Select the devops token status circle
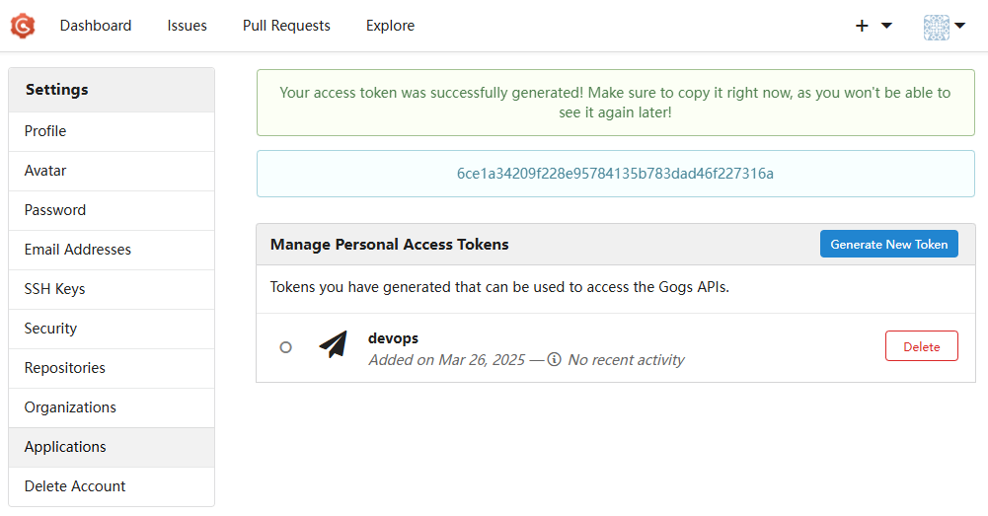The height and width of the screenshot is (516, 988). pyautogui.click(x=286, y=347)
